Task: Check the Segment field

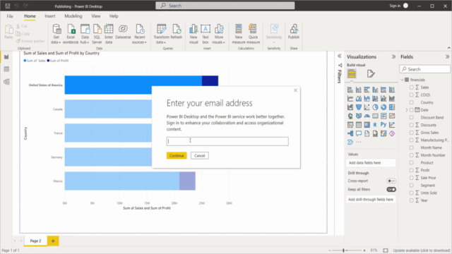Action: 411,186
